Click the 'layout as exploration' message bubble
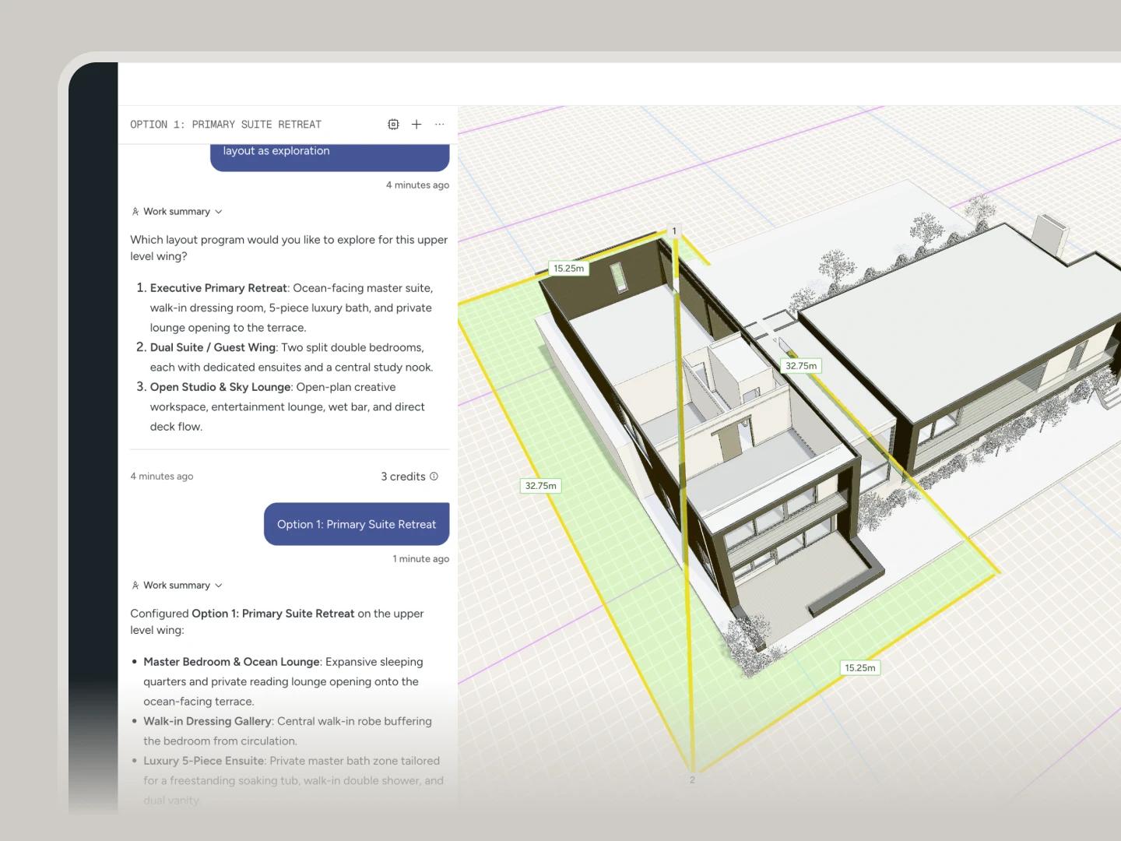This screenshot has width=1121, height=841. (330, 157)
